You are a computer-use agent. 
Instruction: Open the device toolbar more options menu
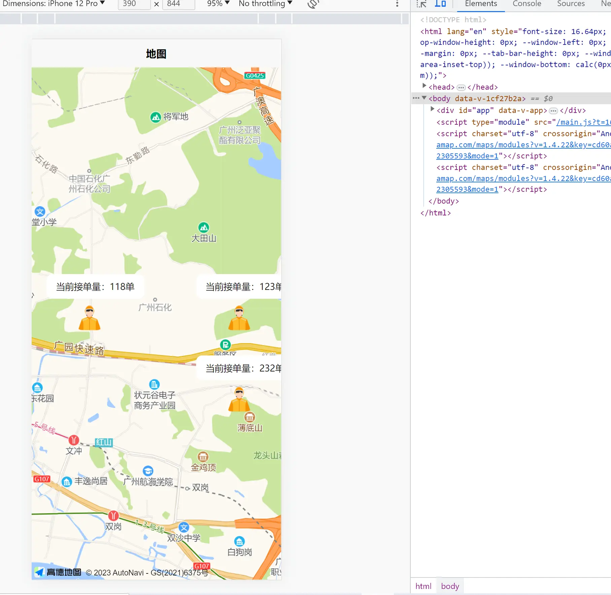pos(397,4)
